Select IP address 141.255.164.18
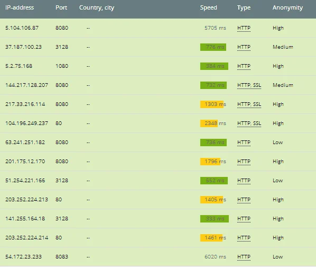Screen dimensions: 316x267 coord(25,219)
